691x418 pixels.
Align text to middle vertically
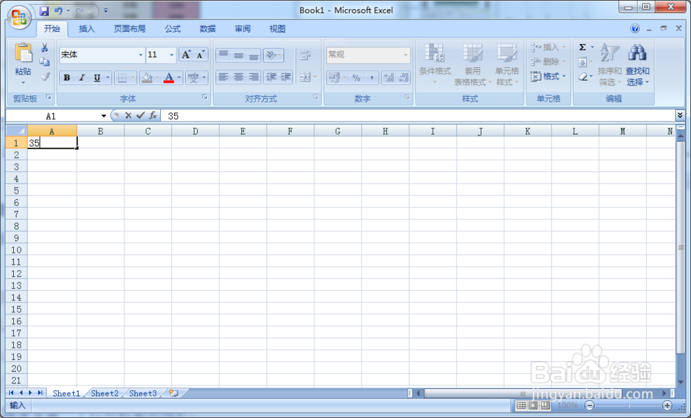[x=238, y=55]
